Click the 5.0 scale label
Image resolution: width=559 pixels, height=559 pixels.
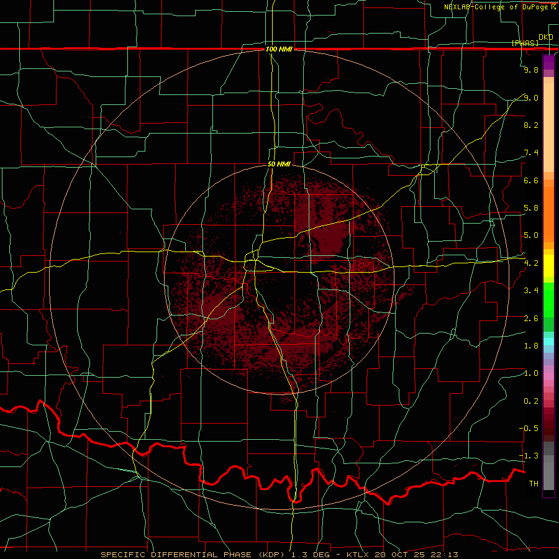pos(531,235)
